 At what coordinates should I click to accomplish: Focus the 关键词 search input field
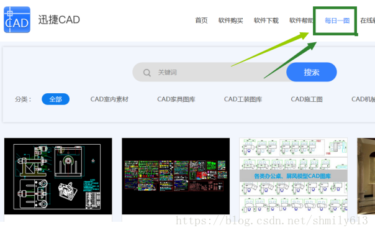tap(209, 72)
